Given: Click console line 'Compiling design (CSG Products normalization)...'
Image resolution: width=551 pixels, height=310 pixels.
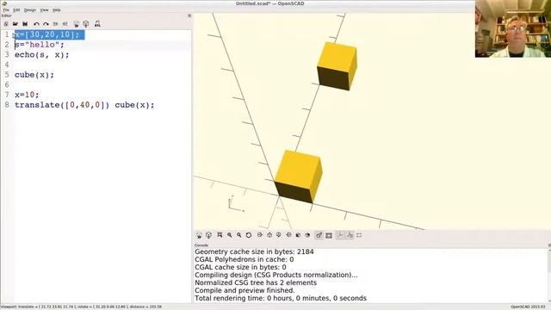Looking at the screenshot, I should (276, 275).
